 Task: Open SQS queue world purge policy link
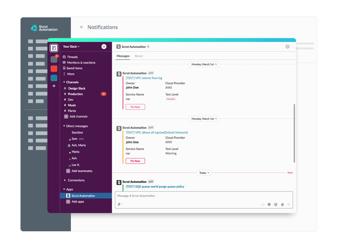tap(155, 187)
